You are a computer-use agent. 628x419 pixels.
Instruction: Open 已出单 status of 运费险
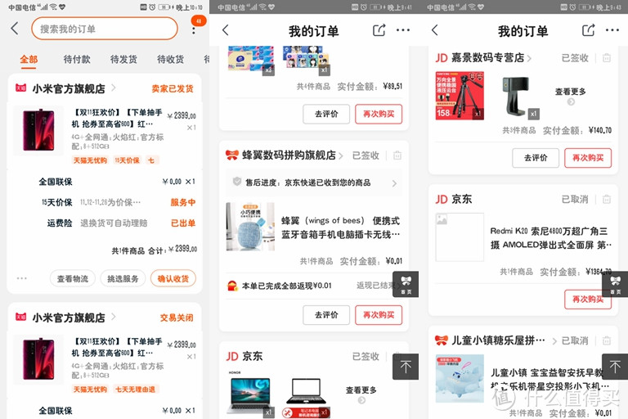coord(183,223)
